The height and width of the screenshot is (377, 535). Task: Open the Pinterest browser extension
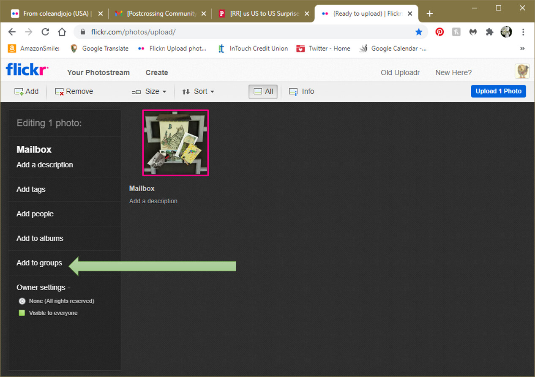click(x=439, y=32)
